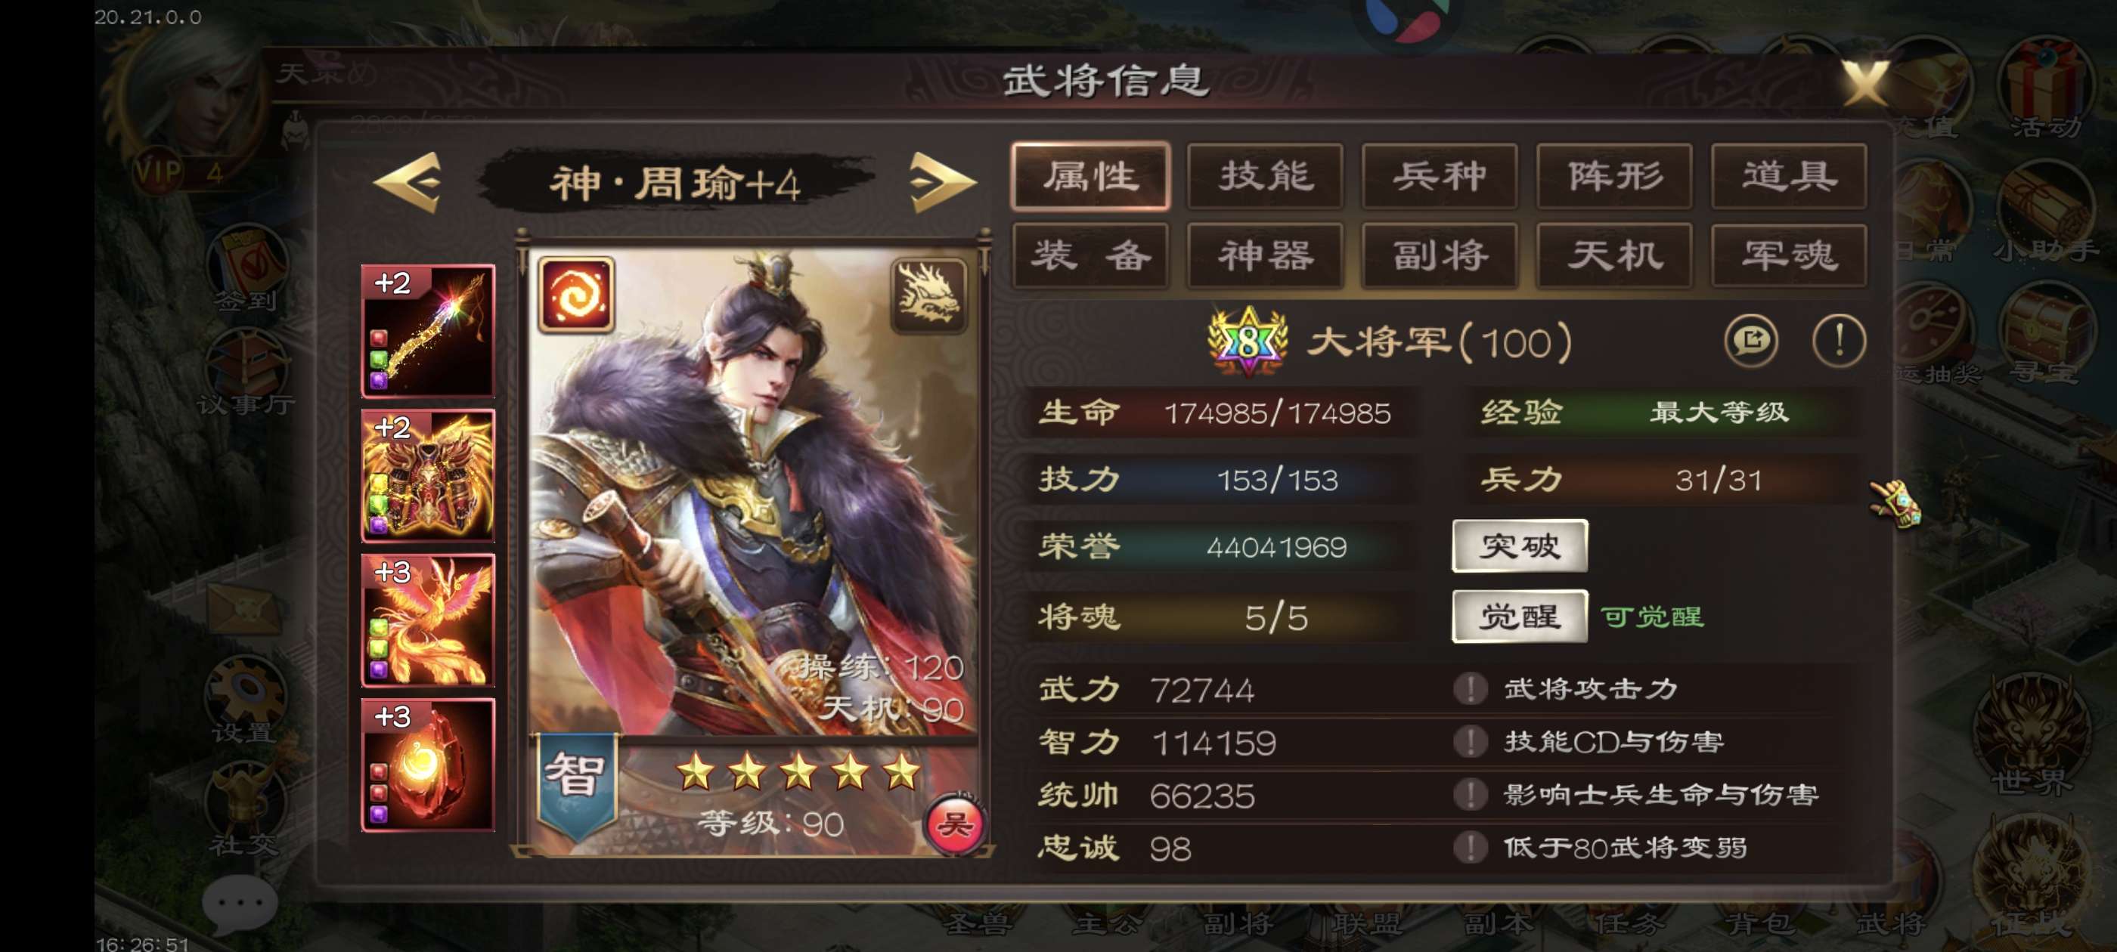Select the +3 red gem equipment slot
Image resolution: width=2117 pixels, height=952 pixels.
[428, 764]
